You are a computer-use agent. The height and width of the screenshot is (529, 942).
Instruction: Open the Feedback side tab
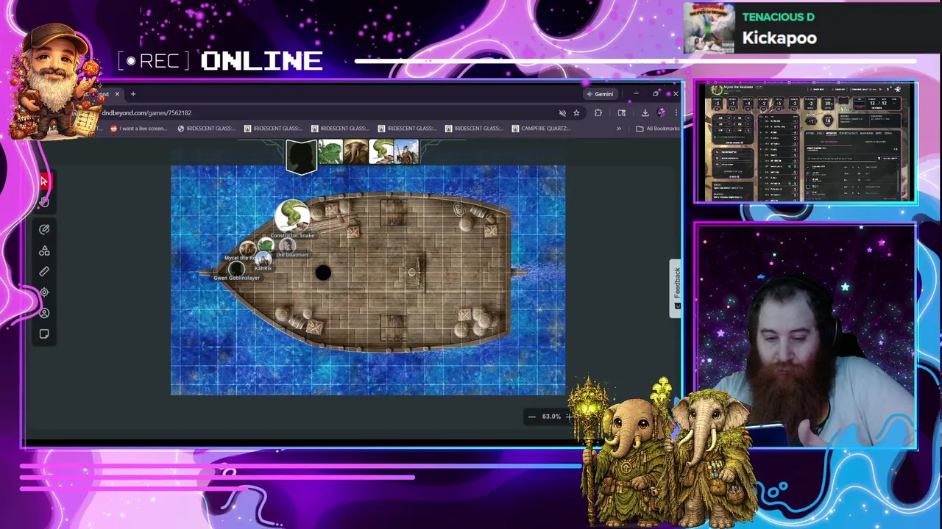tap(676, 288)
